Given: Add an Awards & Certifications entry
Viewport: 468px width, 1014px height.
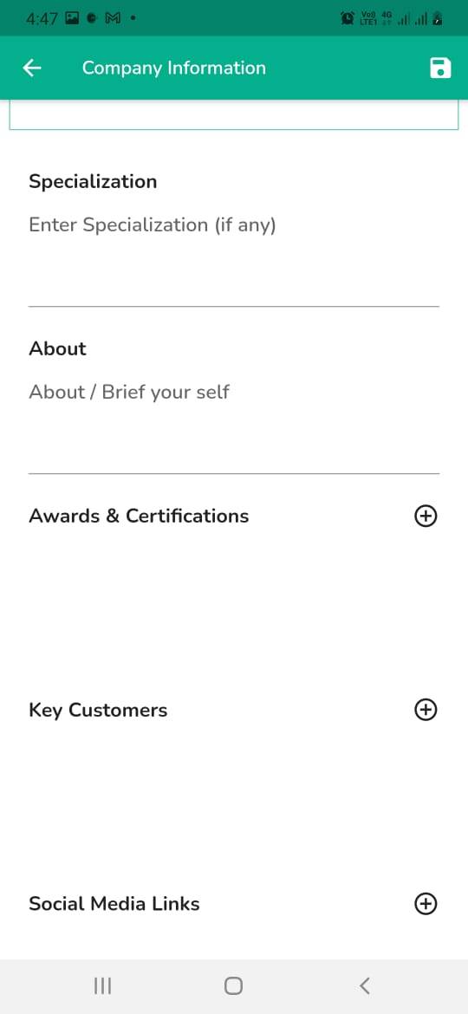Looking at the screenshot, I should coord(426,516).
